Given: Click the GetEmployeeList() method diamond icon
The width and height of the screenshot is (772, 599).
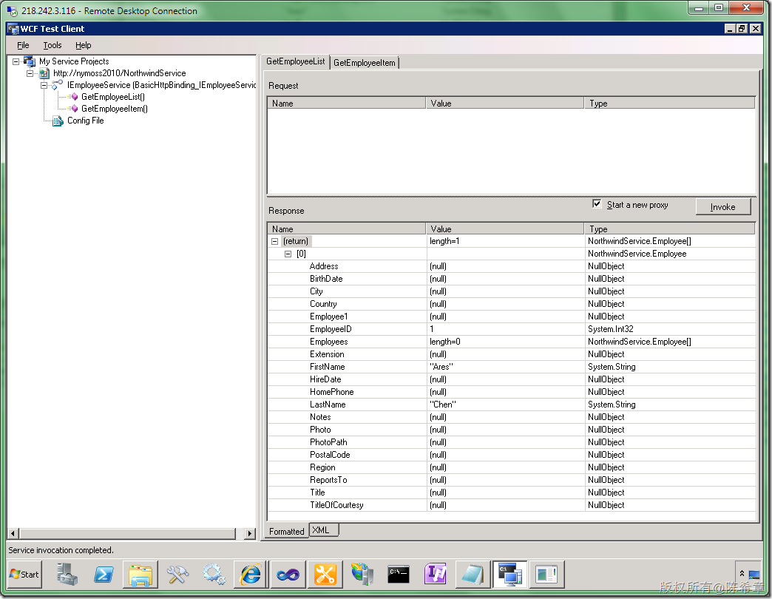Looking at the screenshot, I should pyautogui.click(x=74, y=97).
